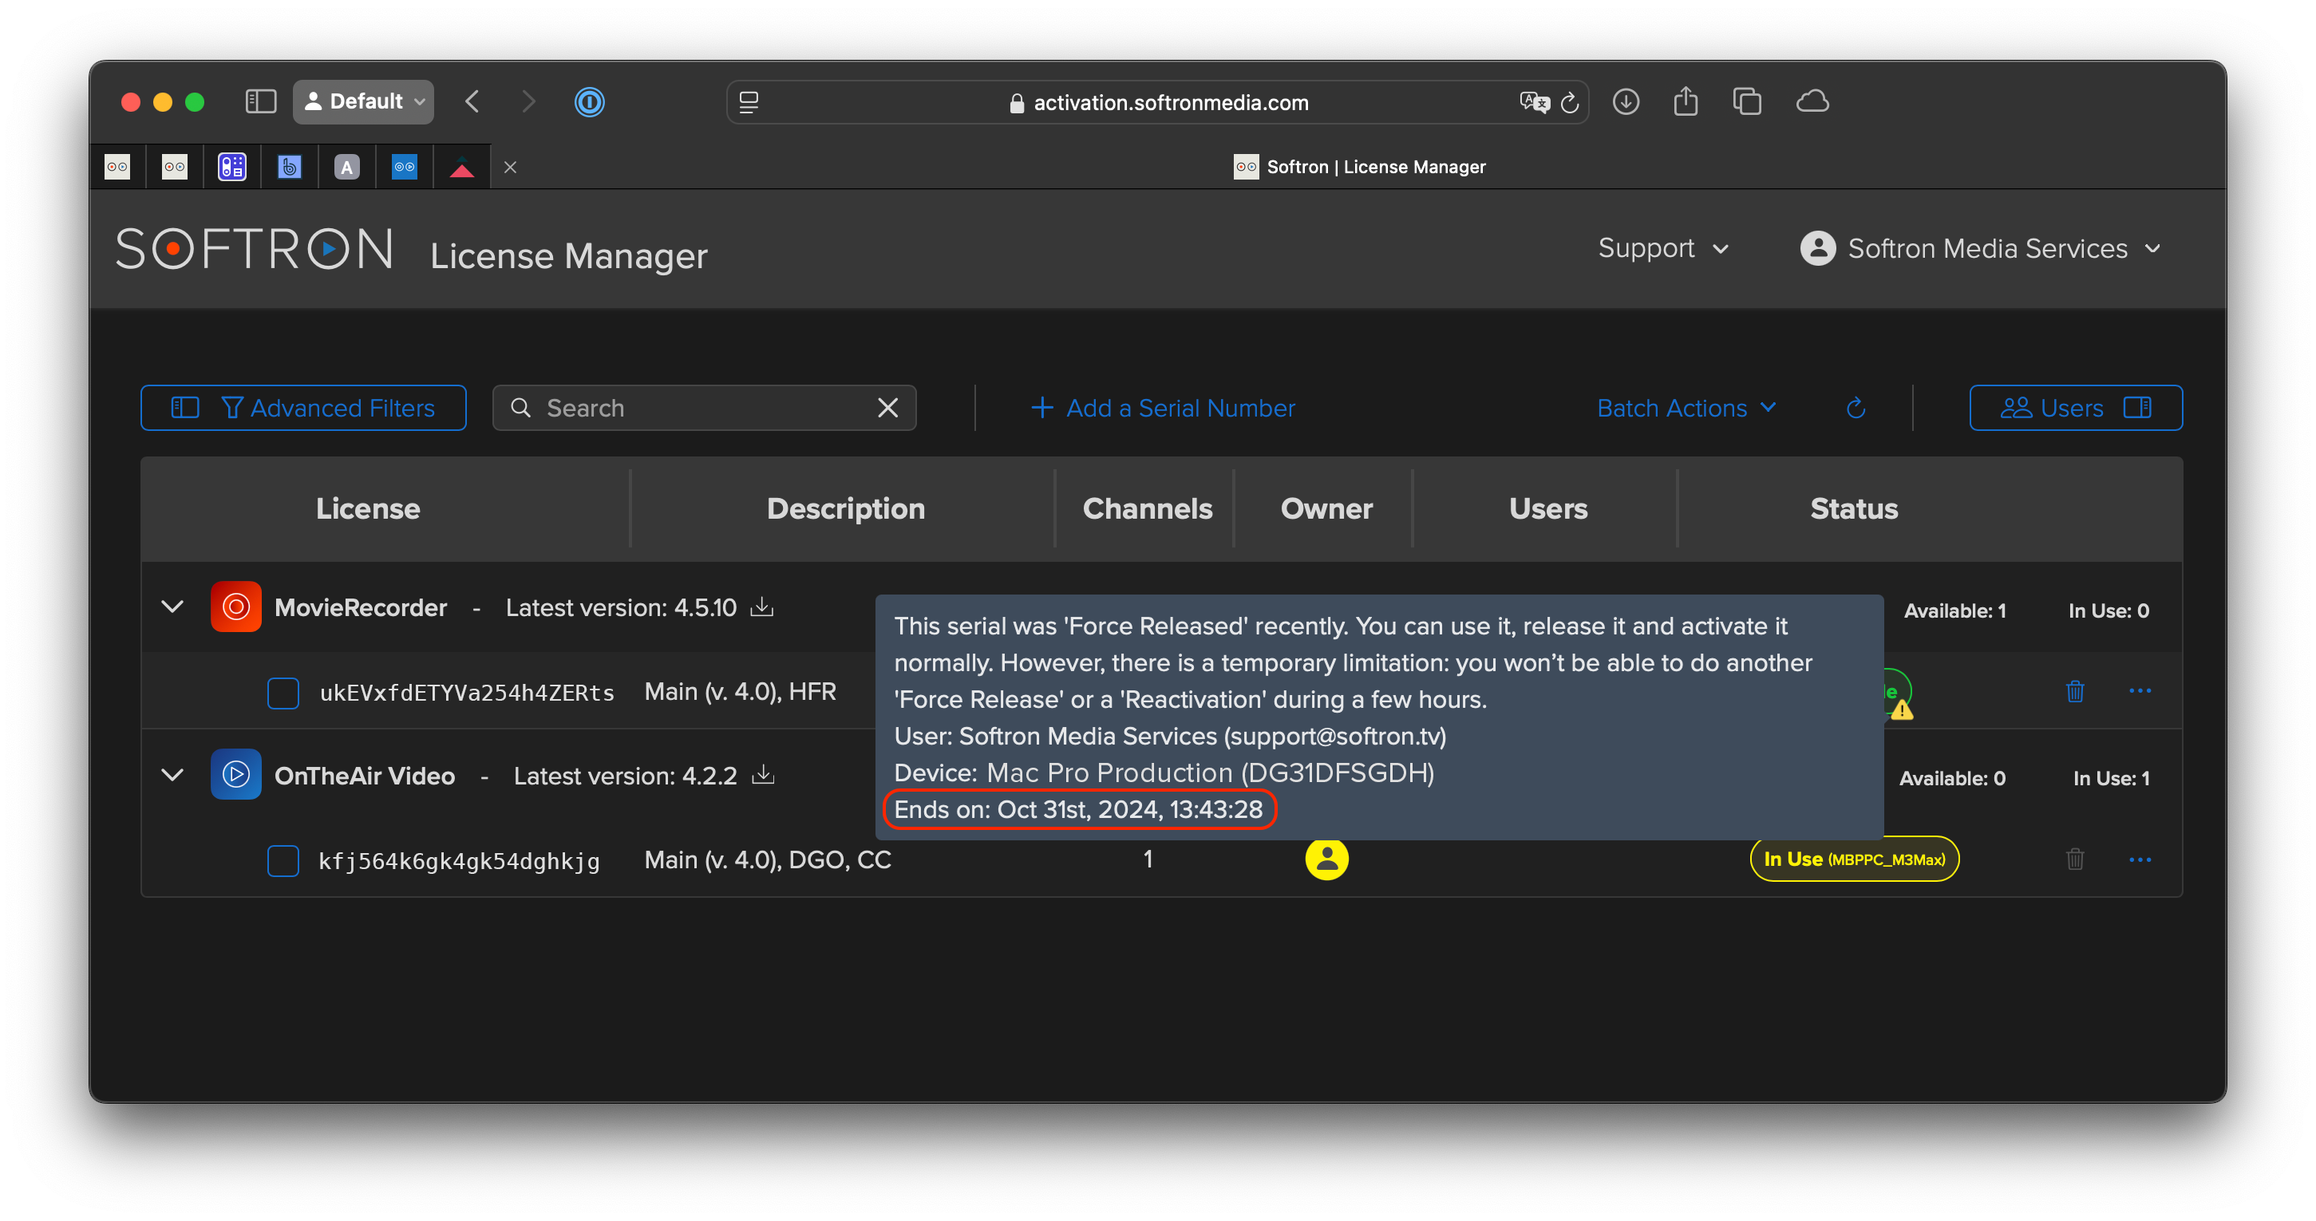Click the reader page icon in address bar
This screenshot has width=2316, height=1221.
click(748, 102)
